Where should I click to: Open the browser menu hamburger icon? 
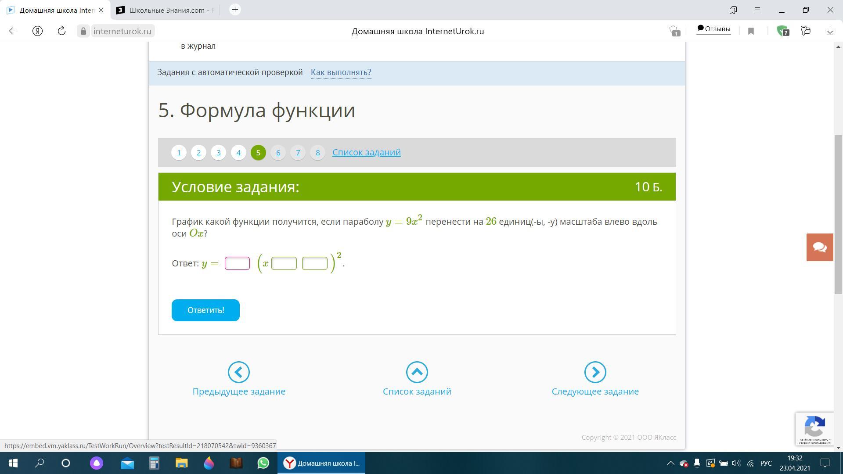[757, 10]
